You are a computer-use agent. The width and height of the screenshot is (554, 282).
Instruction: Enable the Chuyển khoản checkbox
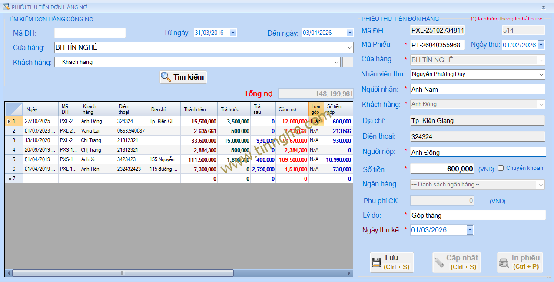click(x=501, y=168)
